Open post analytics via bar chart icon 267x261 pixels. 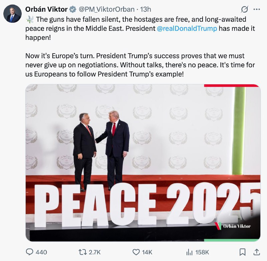pos(190,252)
